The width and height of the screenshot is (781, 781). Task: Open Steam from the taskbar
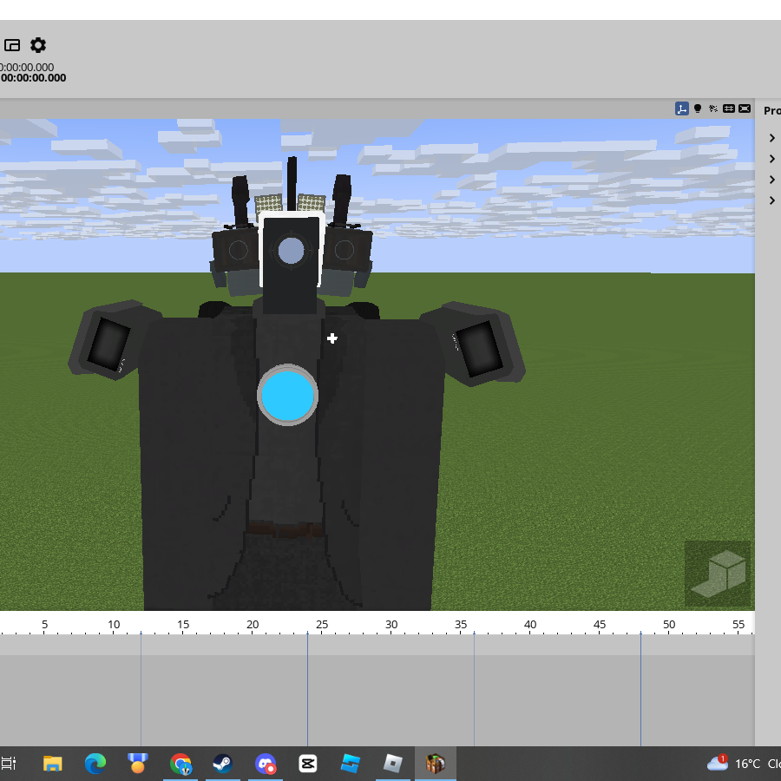(x=223, y=764)
